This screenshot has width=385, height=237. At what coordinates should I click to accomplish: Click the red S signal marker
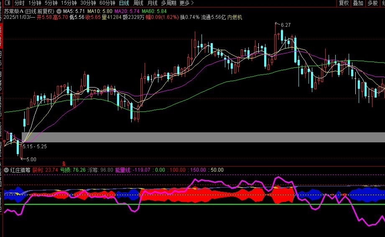point(64,163)
